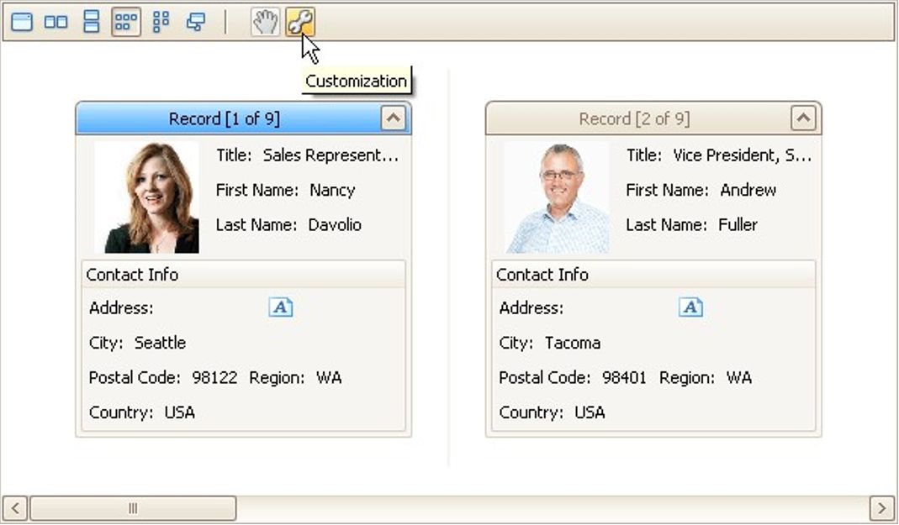Click the left scrollbar arrow
Viewport: 899px width, 525px height.
[13, 508]
